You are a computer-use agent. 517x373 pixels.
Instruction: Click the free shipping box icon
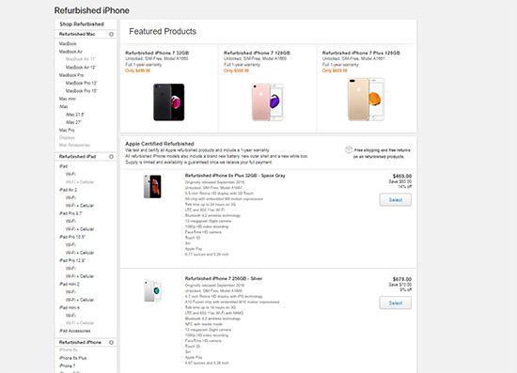349,150
